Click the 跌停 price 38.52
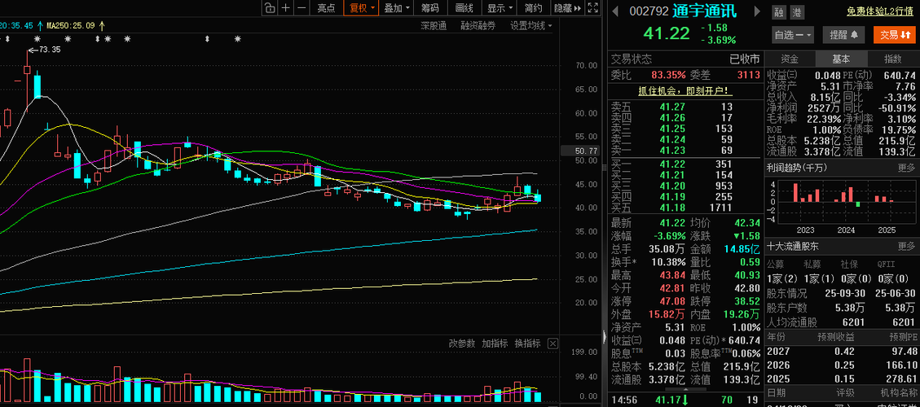Image resolution: width=920 pixels, height=407 pixels. click(748, 301)
